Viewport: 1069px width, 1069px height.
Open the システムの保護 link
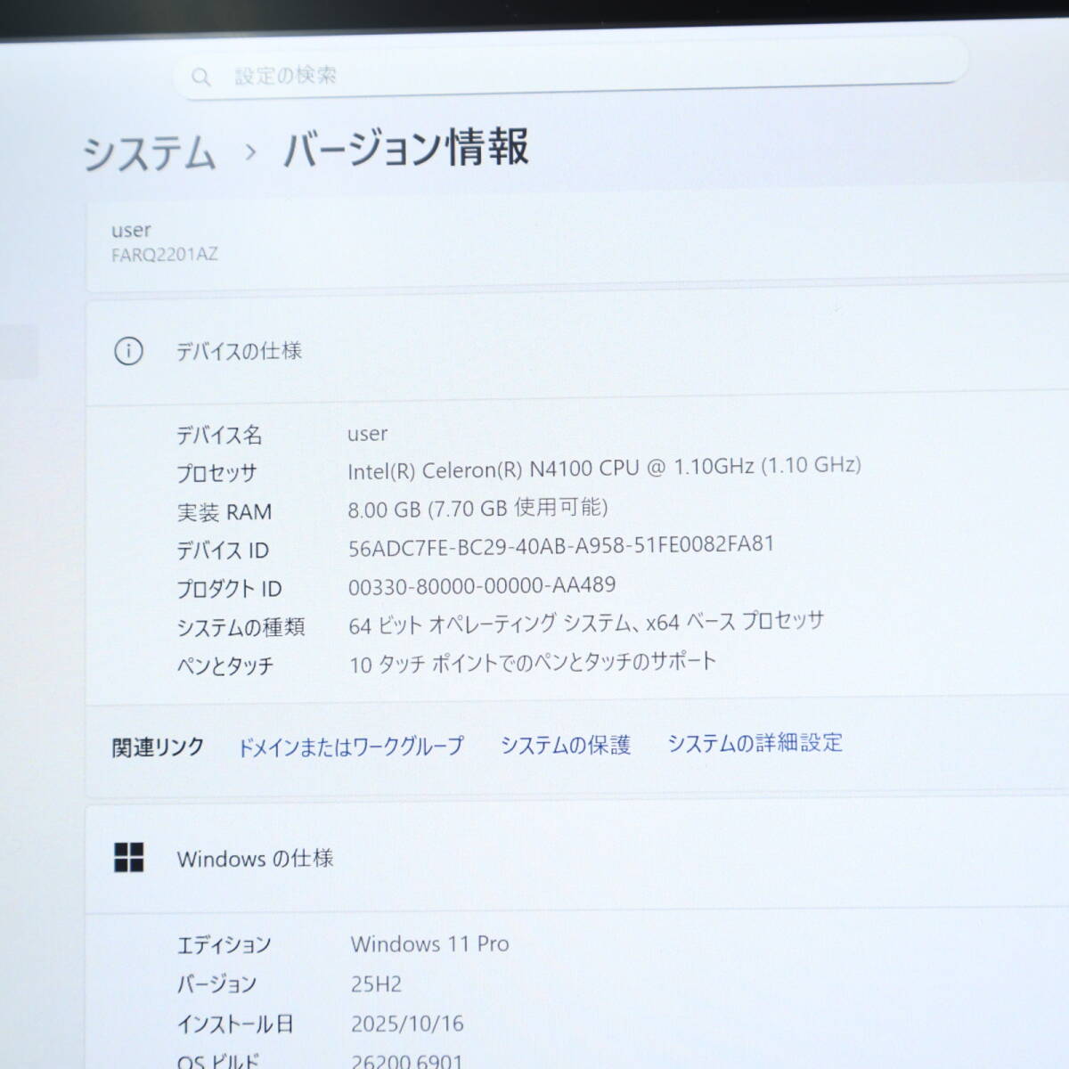click(567, 745)
